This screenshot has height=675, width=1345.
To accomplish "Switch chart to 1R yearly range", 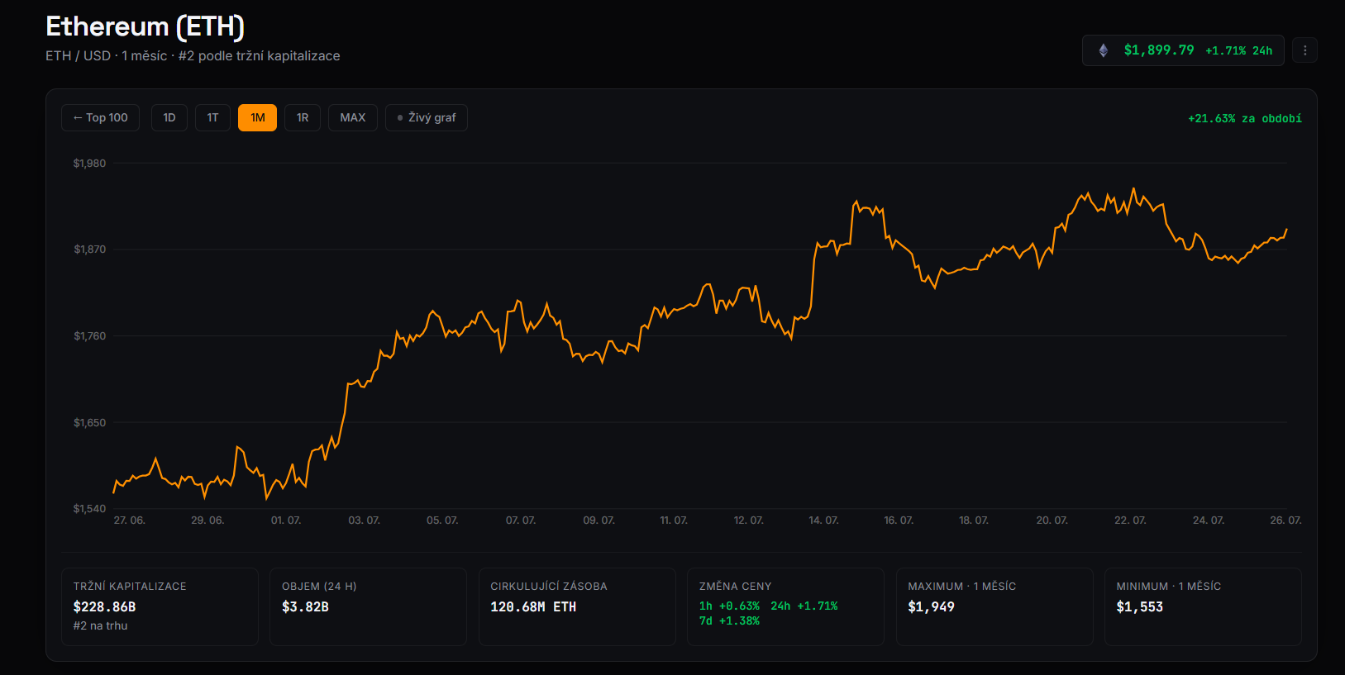I will (303, 117).
